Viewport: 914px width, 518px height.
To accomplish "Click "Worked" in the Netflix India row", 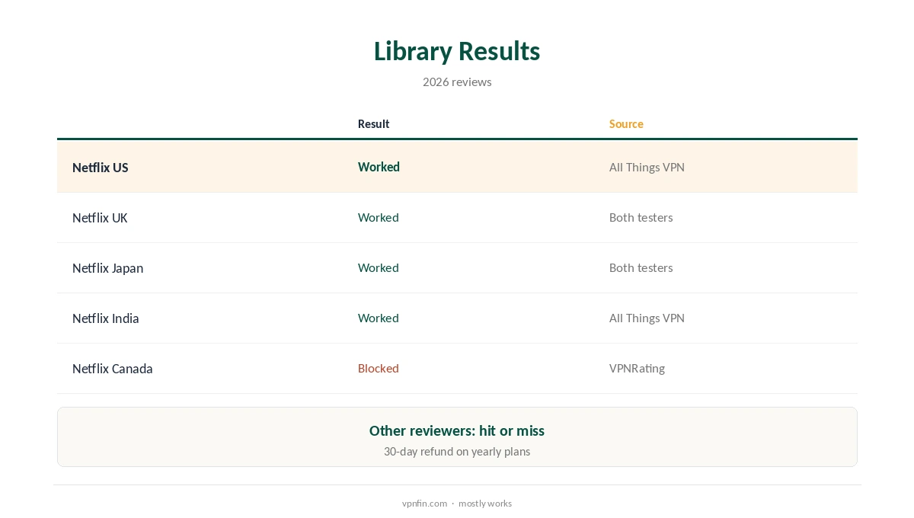I will pyautogui.click(x=379, y=318).
